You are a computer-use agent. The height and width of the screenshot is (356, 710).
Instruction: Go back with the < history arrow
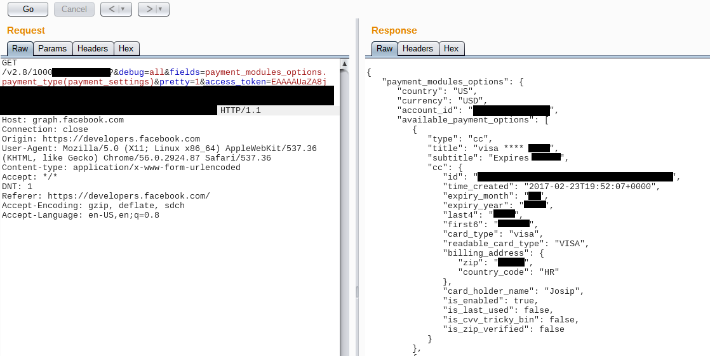[x=111, y=9]
